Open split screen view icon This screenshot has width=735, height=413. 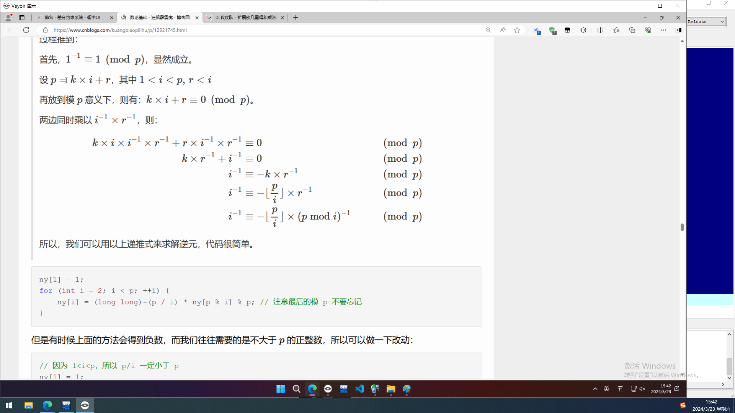600,30
